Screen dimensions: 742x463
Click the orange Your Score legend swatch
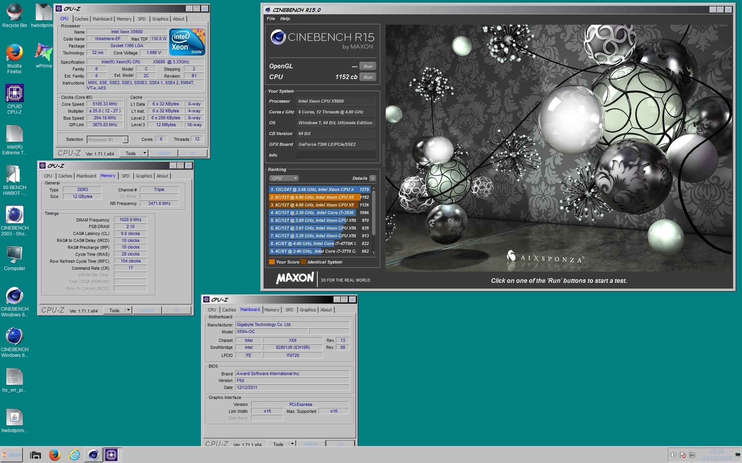tap(272, 262)
